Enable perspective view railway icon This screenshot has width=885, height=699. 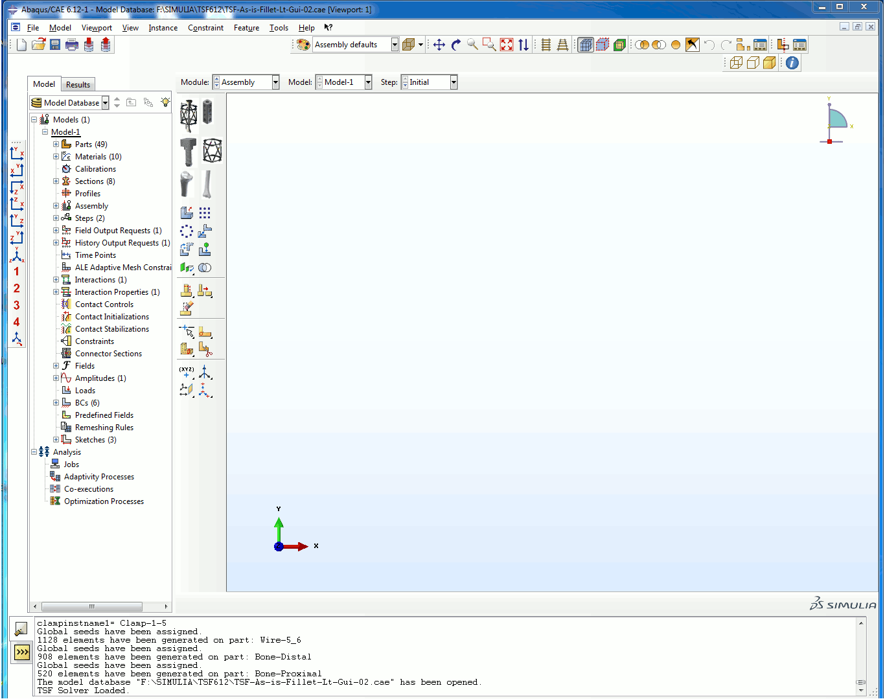563,45
